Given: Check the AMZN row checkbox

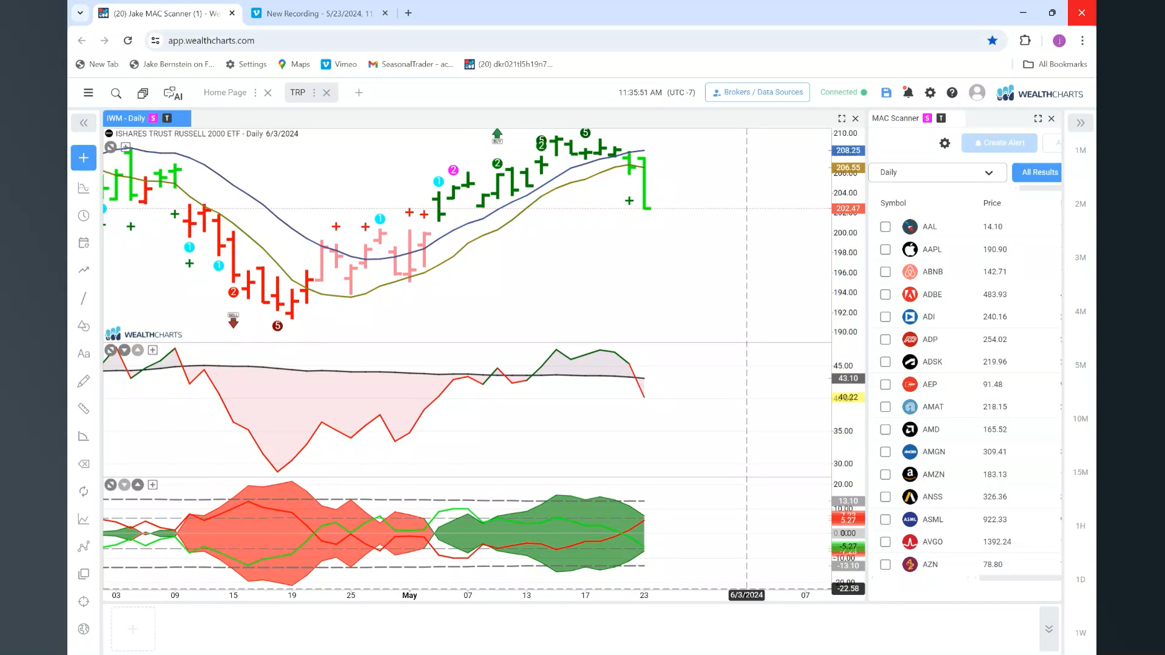Looking at the screenshot, I should click(885, 474).
